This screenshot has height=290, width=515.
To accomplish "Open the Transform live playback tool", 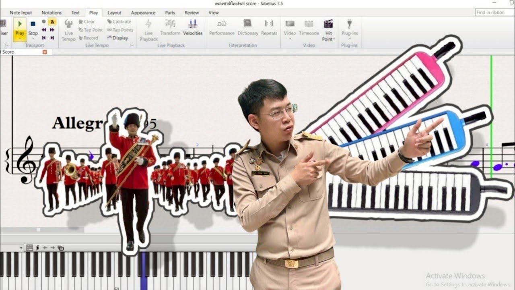I will pos(170,27).
